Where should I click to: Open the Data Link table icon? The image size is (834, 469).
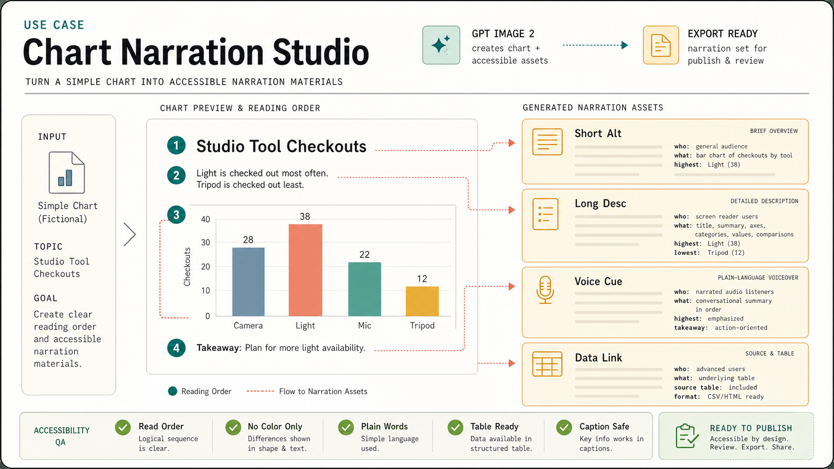547,364
